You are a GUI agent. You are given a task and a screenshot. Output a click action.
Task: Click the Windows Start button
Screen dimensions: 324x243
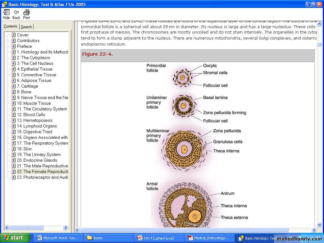pos(15,238)
